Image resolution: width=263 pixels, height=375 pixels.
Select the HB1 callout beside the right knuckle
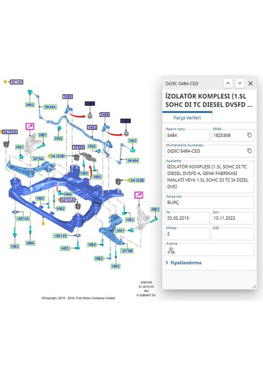point(155,209)
